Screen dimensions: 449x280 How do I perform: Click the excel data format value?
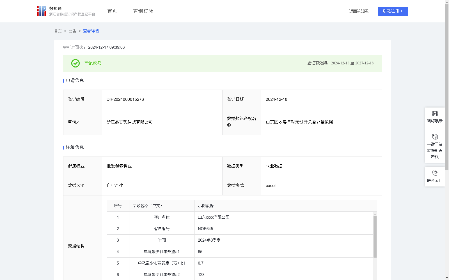click(x=271, y=186)
